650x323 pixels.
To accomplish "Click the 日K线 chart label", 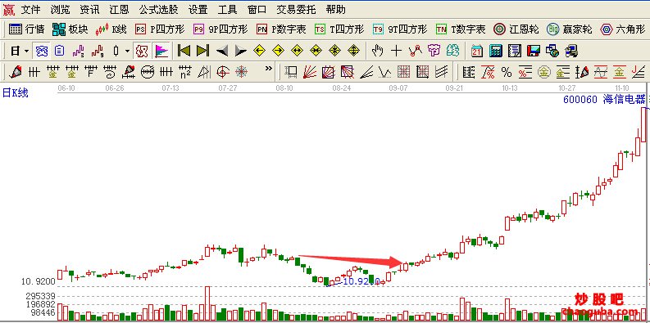I will tap(16, 92).
